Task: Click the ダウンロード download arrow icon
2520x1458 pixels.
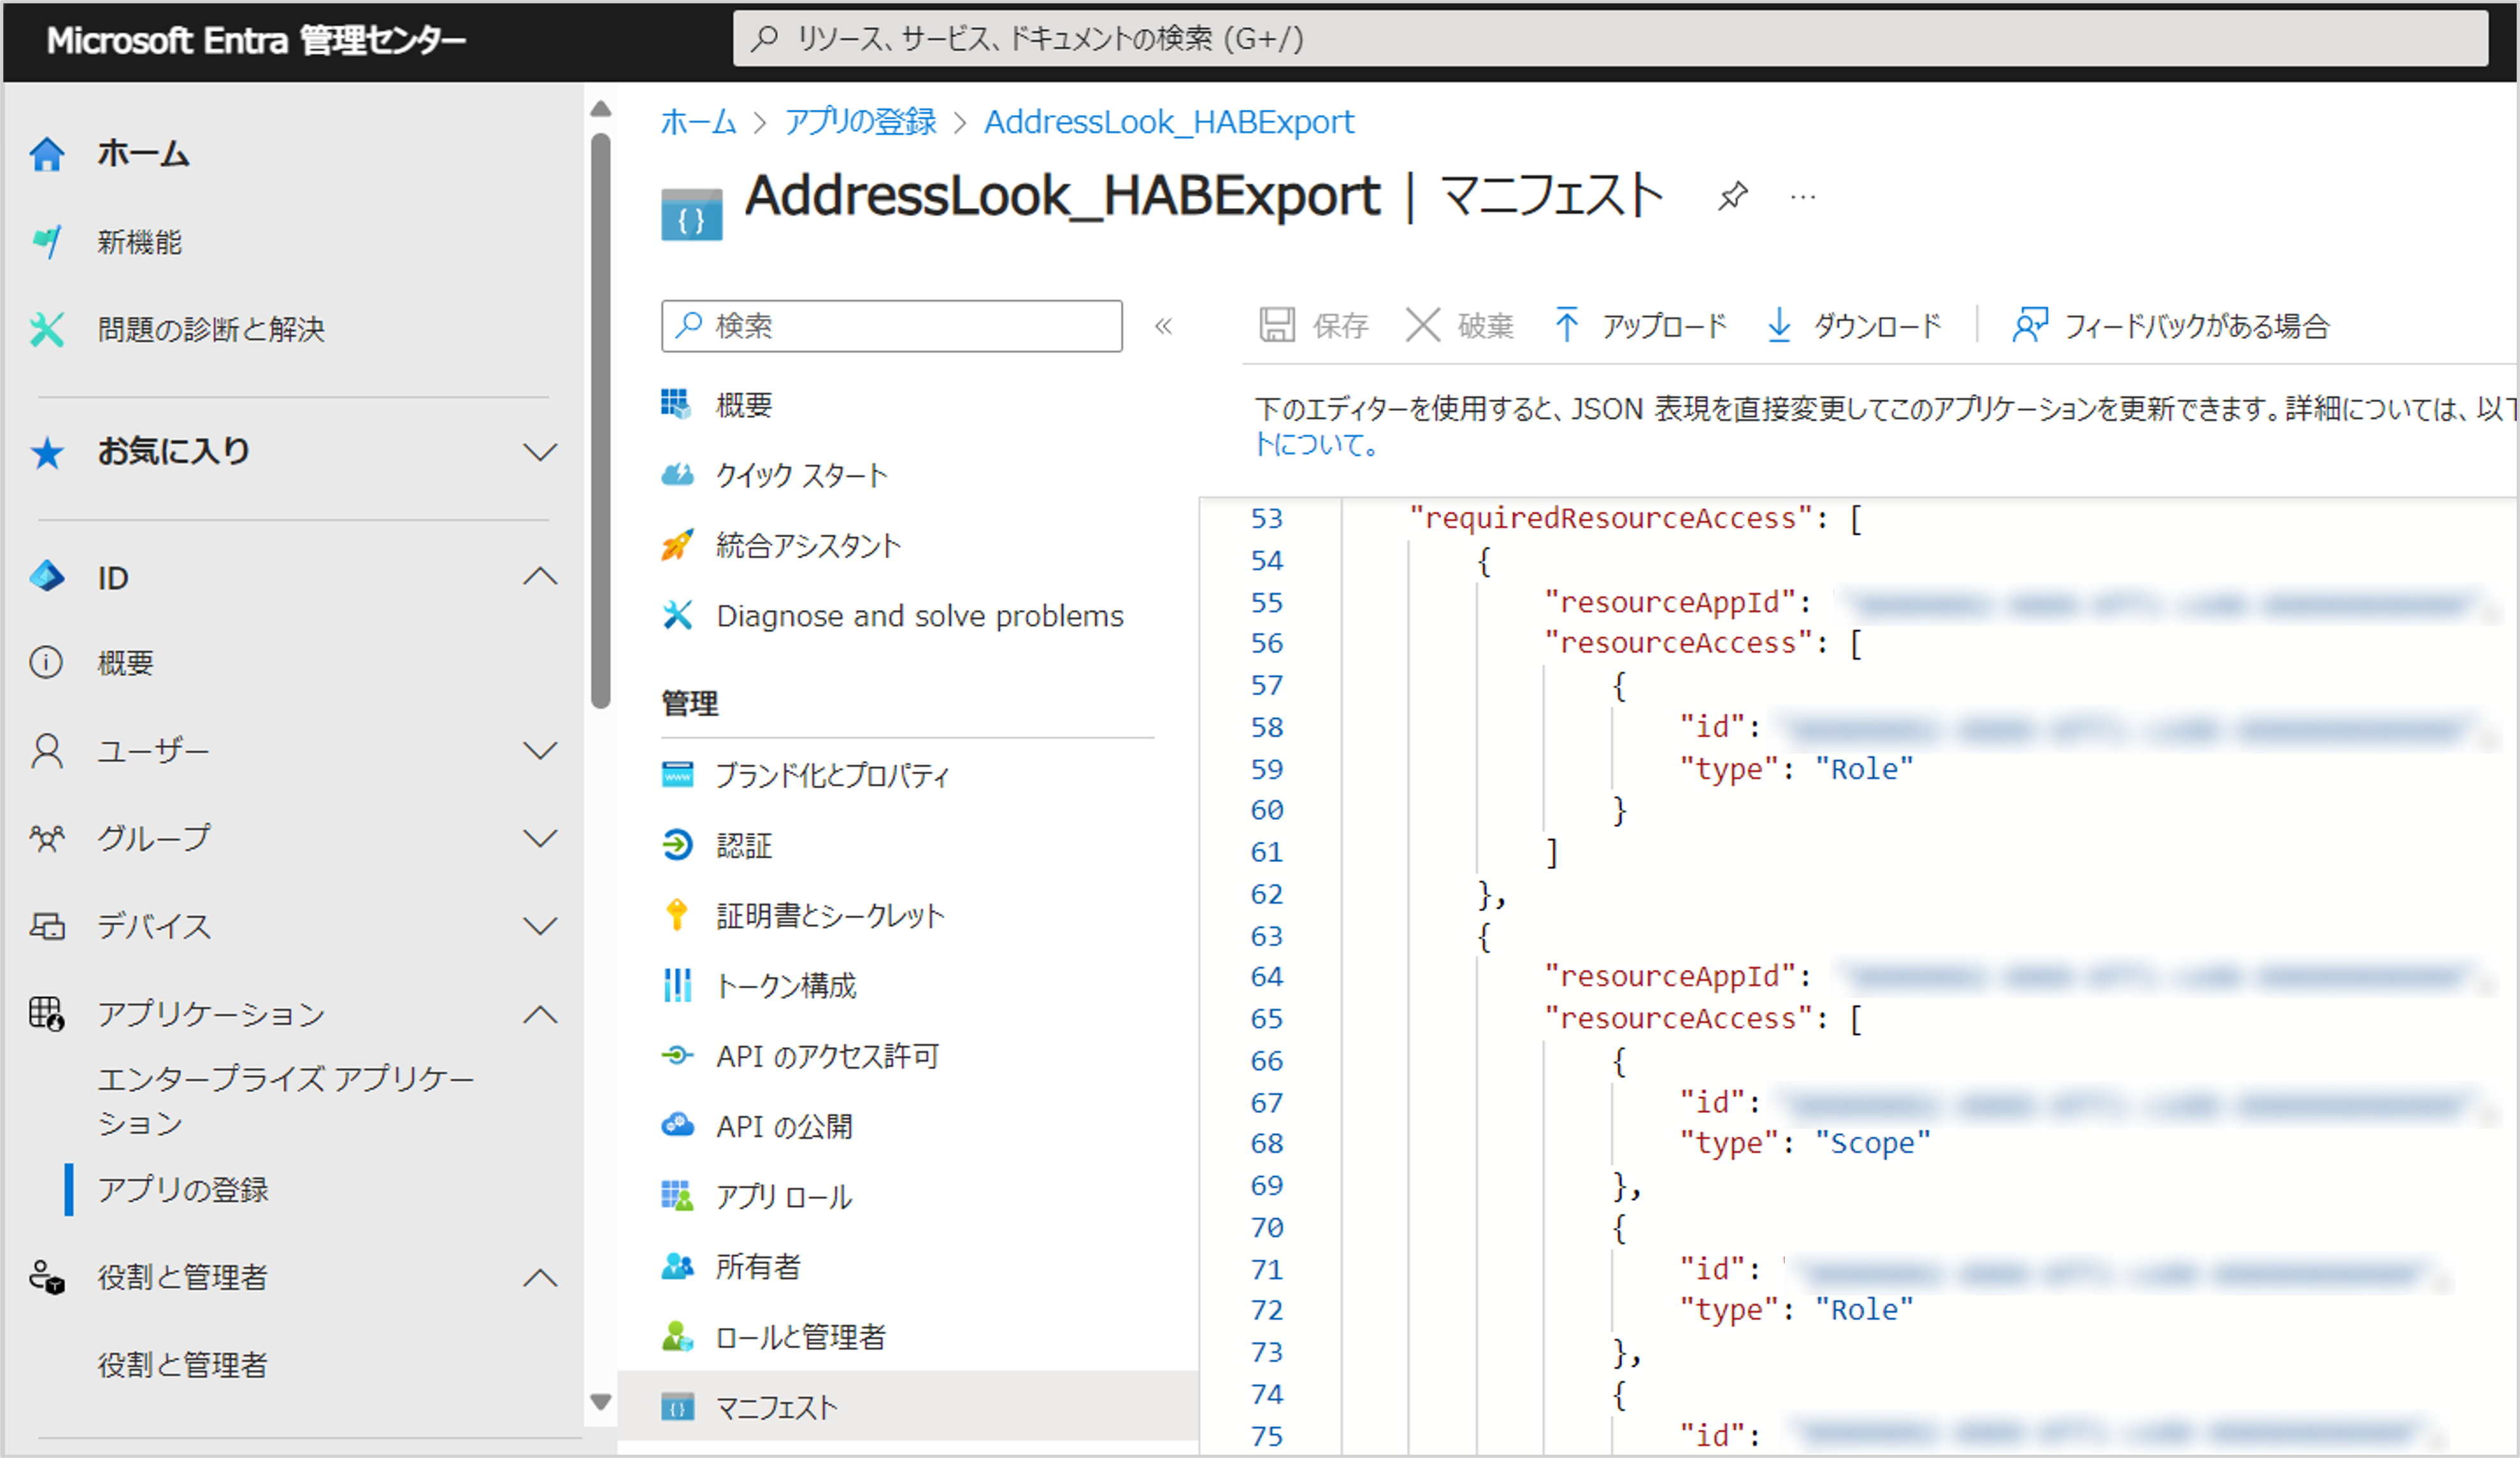Action: pyautogui.click(x=1779, y=325)
